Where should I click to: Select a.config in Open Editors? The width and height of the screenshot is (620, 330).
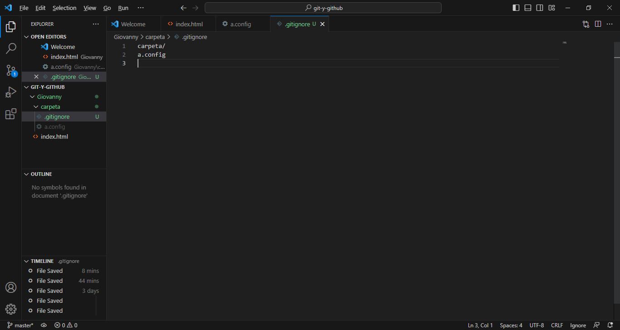64,67
